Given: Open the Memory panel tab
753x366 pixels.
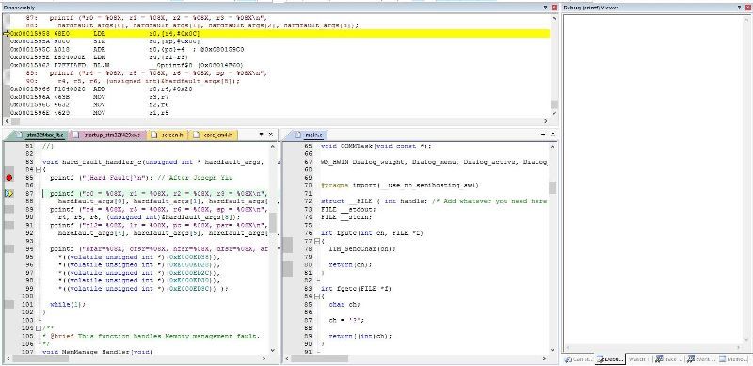Looking at the screenshot, I should point(733,358).
